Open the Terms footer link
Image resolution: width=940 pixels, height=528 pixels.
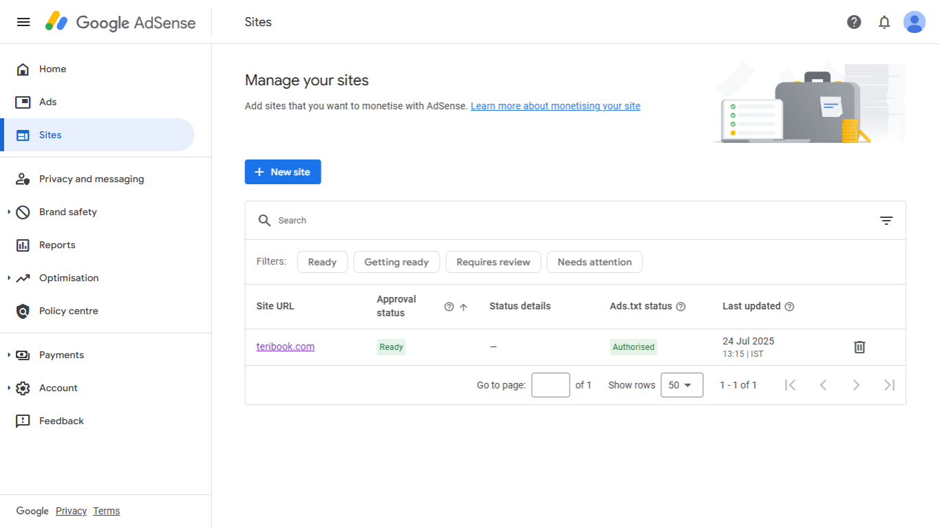click(107, 511)
